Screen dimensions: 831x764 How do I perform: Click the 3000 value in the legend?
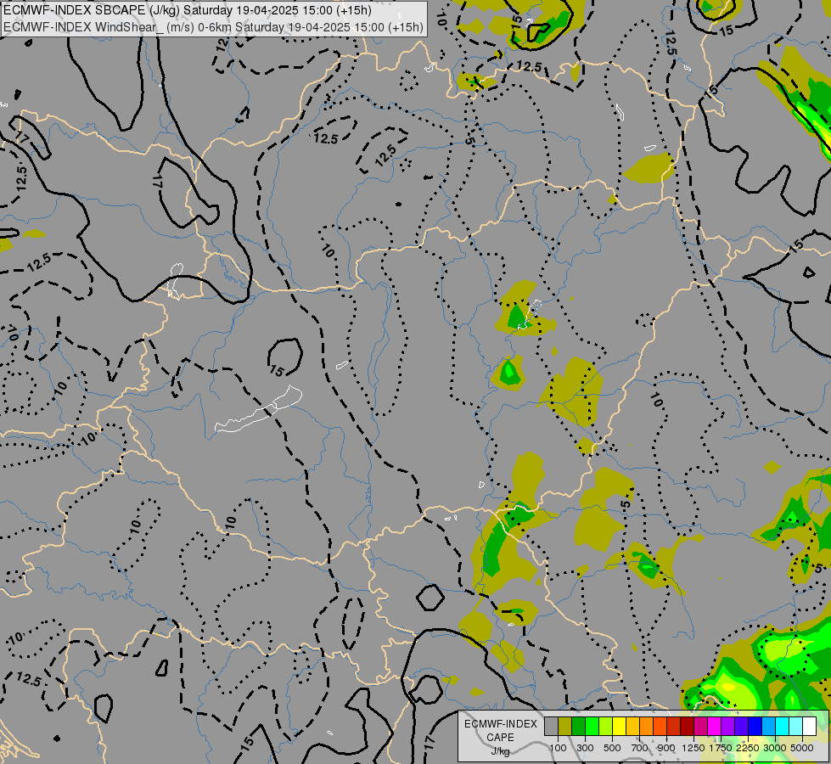tap(775, 748)
